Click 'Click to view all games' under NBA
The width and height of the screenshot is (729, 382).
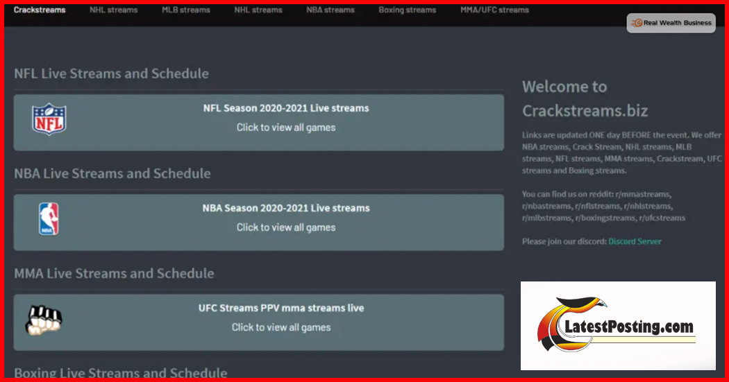286,227
